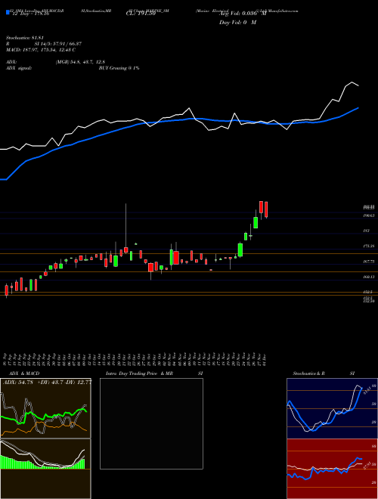Click the last red candlestick on the chart

pyautogui.click(x=266, y=209)
